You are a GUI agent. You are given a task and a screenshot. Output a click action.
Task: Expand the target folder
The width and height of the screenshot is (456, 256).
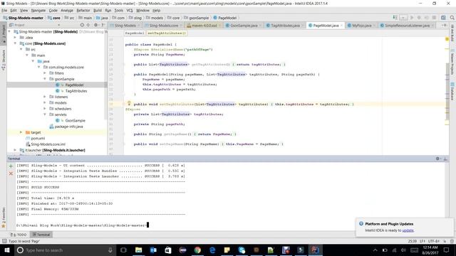(x=21, y=132)
